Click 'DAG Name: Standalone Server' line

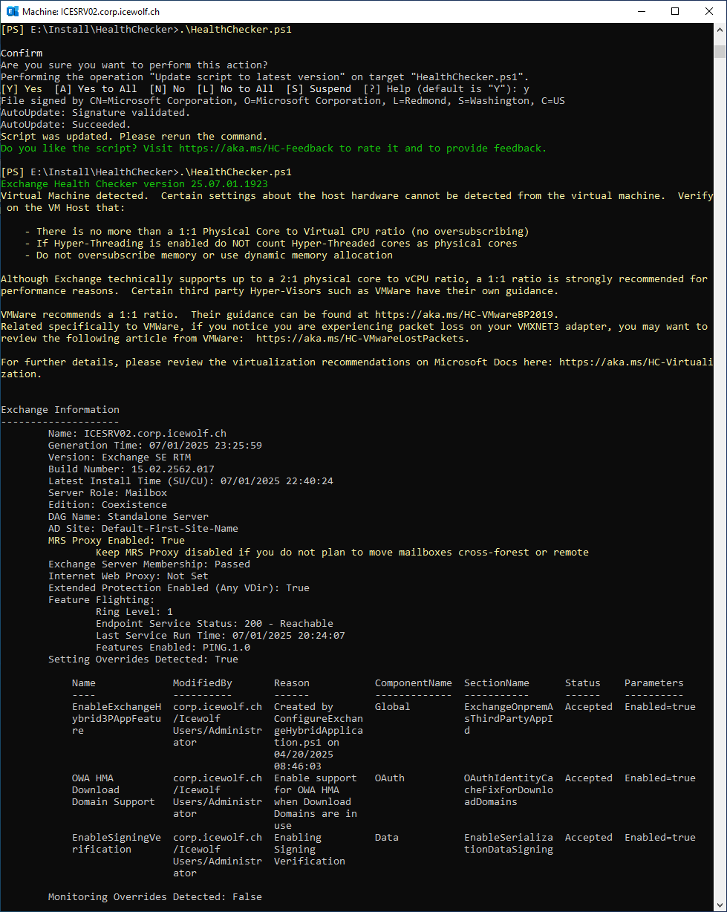pyautogui.click(x=128, y=517)
